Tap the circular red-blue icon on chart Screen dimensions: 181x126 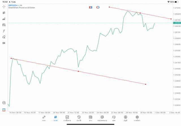[98, 7]
